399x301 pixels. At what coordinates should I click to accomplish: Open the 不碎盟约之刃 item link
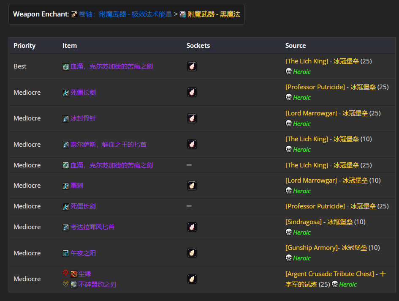pos(97,285)
